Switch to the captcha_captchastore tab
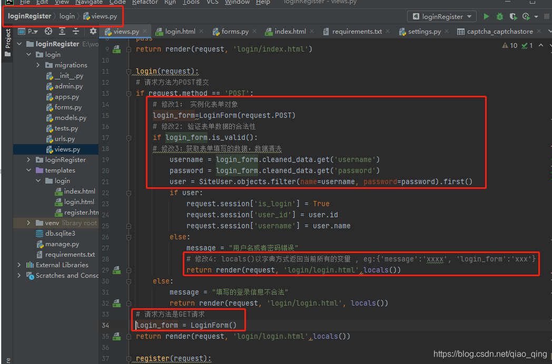 pos(499,32)
